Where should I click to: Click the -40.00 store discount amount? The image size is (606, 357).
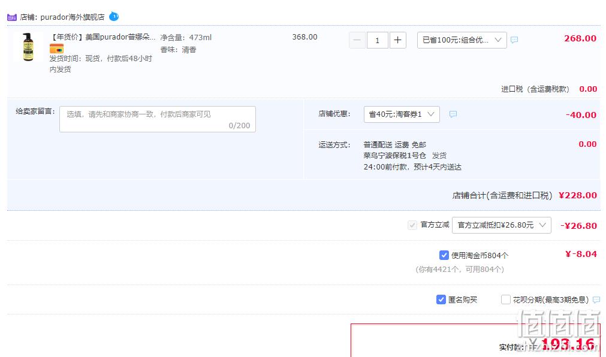click(581, 115)
